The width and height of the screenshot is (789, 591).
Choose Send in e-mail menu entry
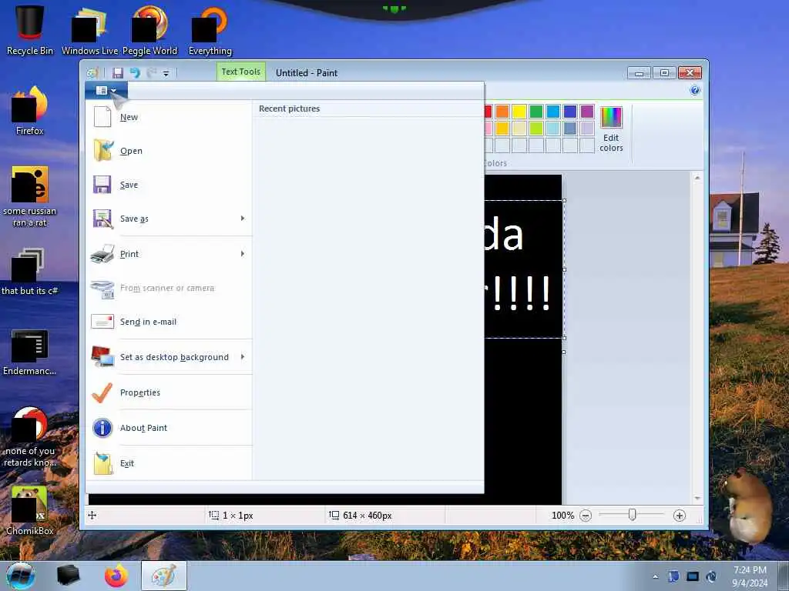click(x=169, y=322)
